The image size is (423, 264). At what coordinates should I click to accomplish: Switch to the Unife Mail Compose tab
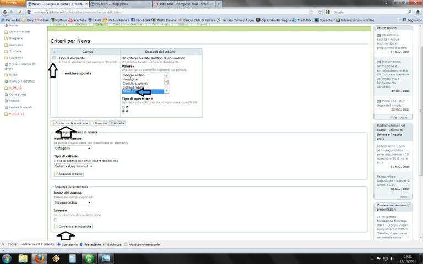[185, 4]
